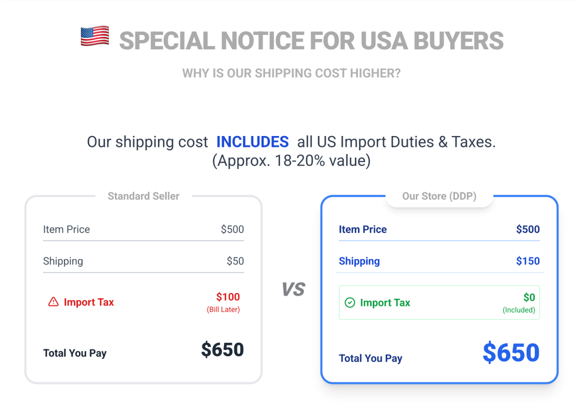Select the Our Store (DDP) badge
581x408 pixels.
click(x=439, y=196)
